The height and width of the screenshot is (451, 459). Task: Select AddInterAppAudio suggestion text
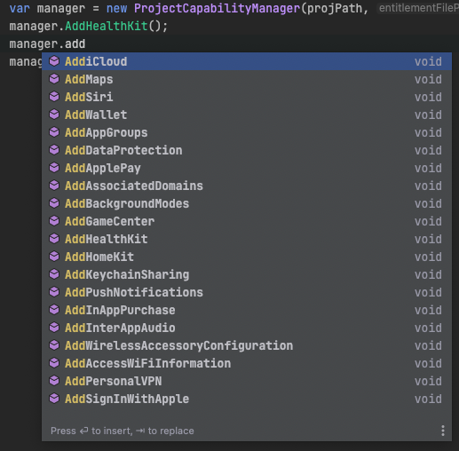(120, 328)
